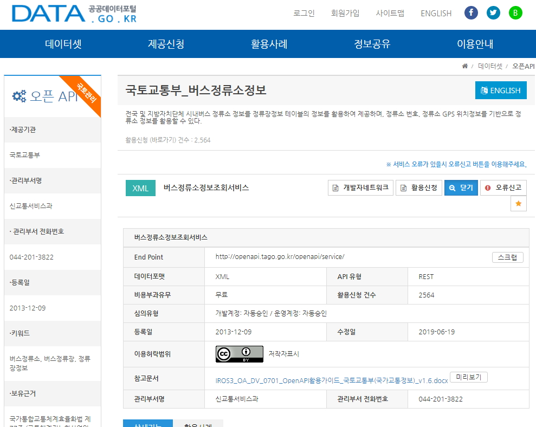Open the 사이트맵 link
The width and height of the screenshot is (536, 427).
tap(390, 14)
